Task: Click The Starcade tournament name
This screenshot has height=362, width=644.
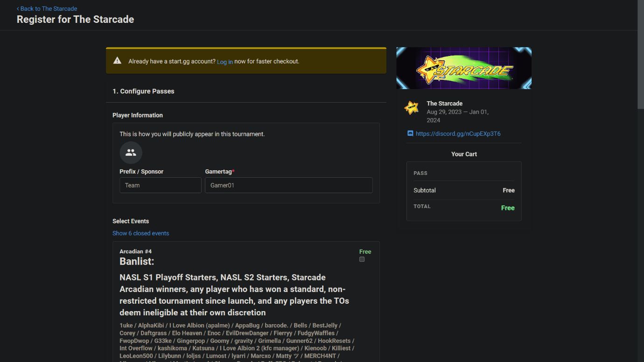Action: (444, 104)
